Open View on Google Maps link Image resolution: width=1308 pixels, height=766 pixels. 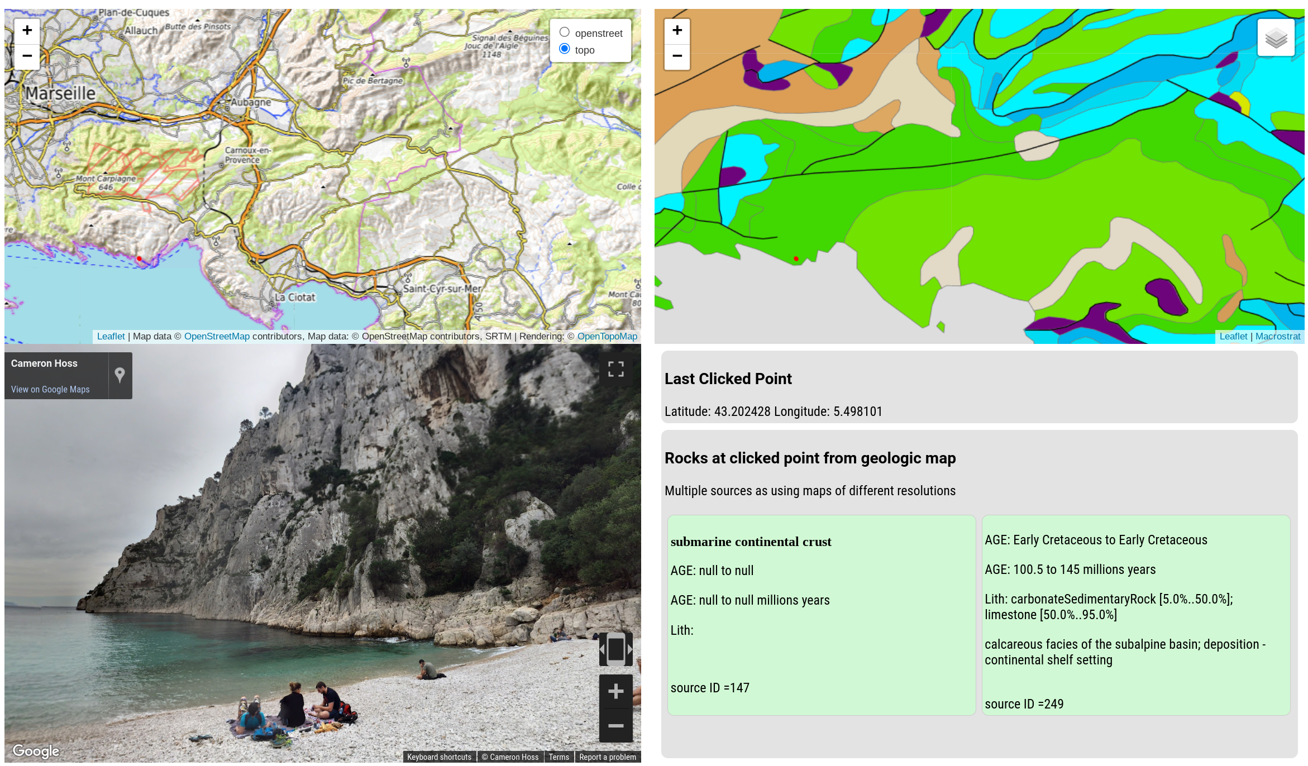click(x=50, y=389)
